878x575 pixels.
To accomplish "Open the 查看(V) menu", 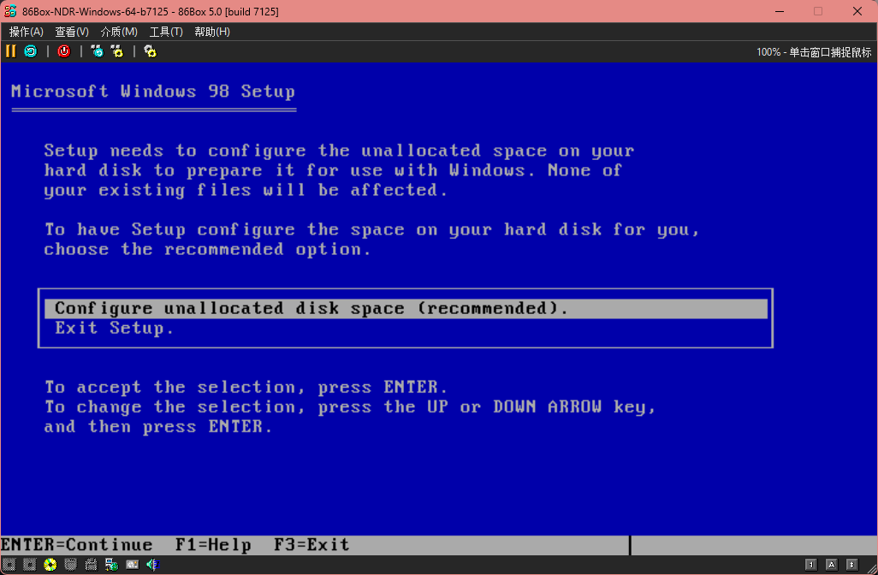I will coord(72,32).
